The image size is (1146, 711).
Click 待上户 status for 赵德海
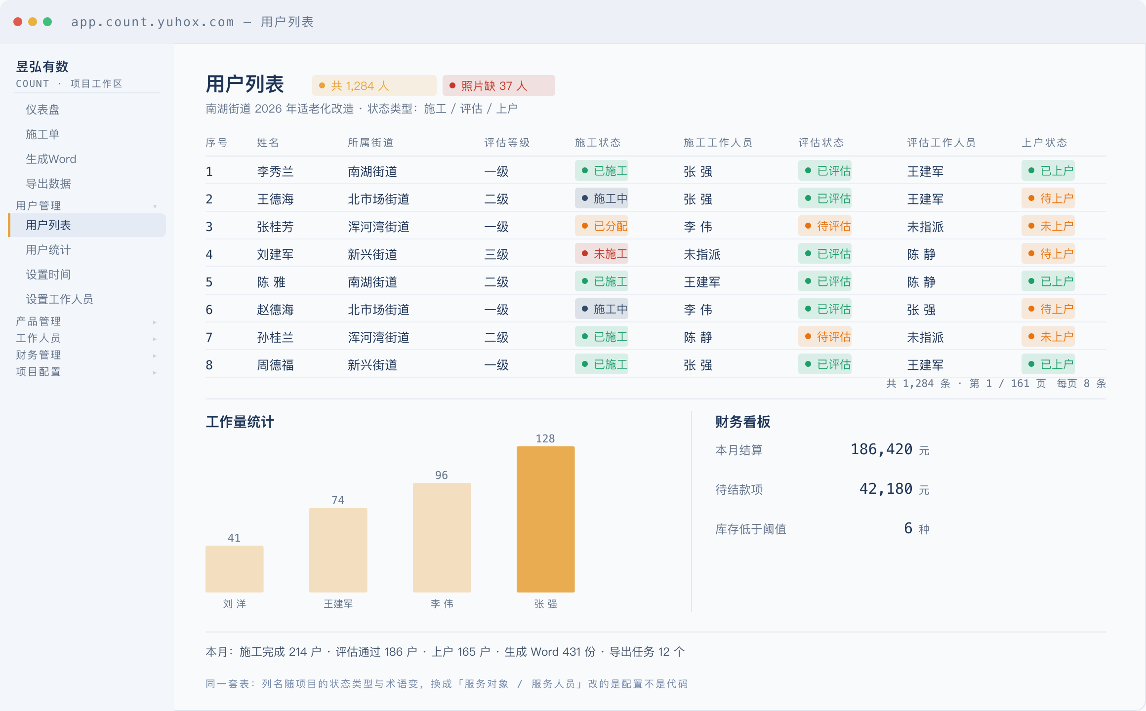click(x=1048, y=309)
